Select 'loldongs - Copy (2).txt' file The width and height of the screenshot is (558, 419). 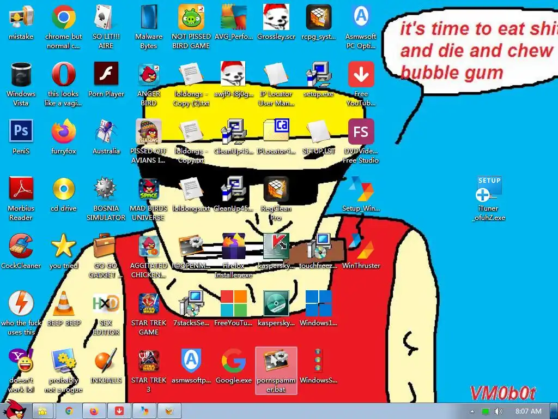tap(191, 74)
